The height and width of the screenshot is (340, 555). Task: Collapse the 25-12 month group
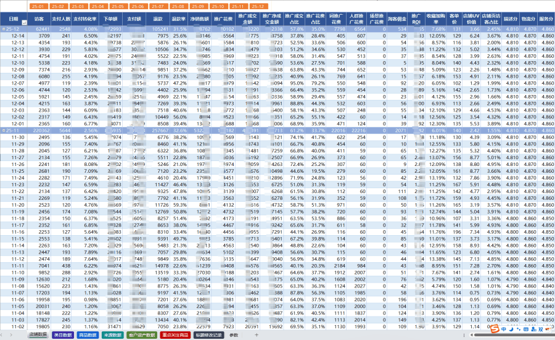pyautogui.click(x=4, y=29)
